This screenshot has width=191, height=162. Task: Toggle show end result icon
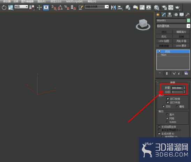click(x=167, y=73)
